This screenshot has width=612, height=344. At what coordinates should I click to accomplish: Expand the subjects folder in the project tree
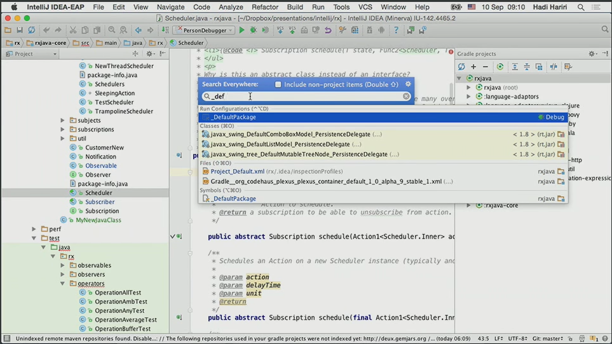point(62,120)
